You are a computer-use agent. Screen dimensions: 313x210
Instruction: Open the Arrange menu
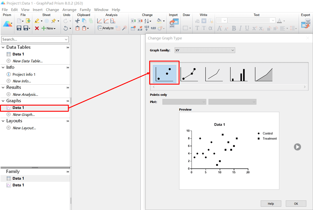69,10
